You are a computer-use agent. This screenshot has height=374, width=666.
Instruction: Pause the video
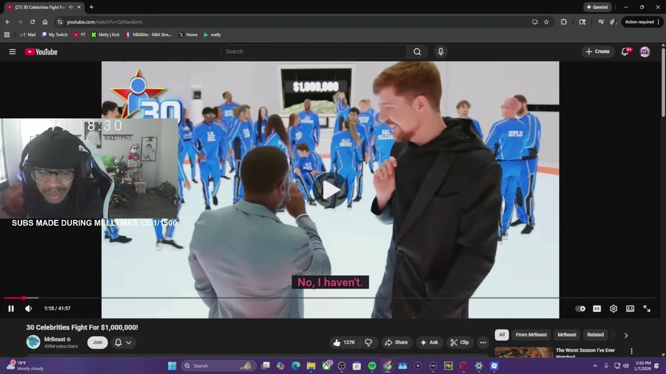point(11,308)
